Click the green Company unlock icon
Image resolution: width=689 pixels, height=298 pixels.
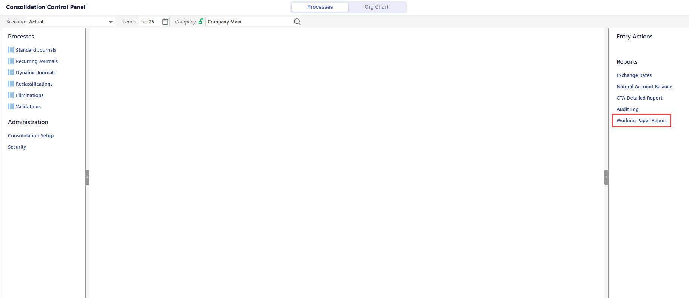coord(201,21)
